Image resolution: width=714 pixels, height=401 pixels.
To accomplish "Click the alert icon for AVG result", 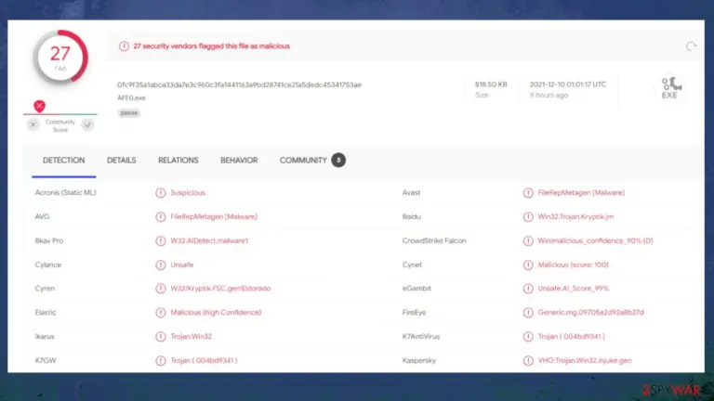I will click(160, 217).
